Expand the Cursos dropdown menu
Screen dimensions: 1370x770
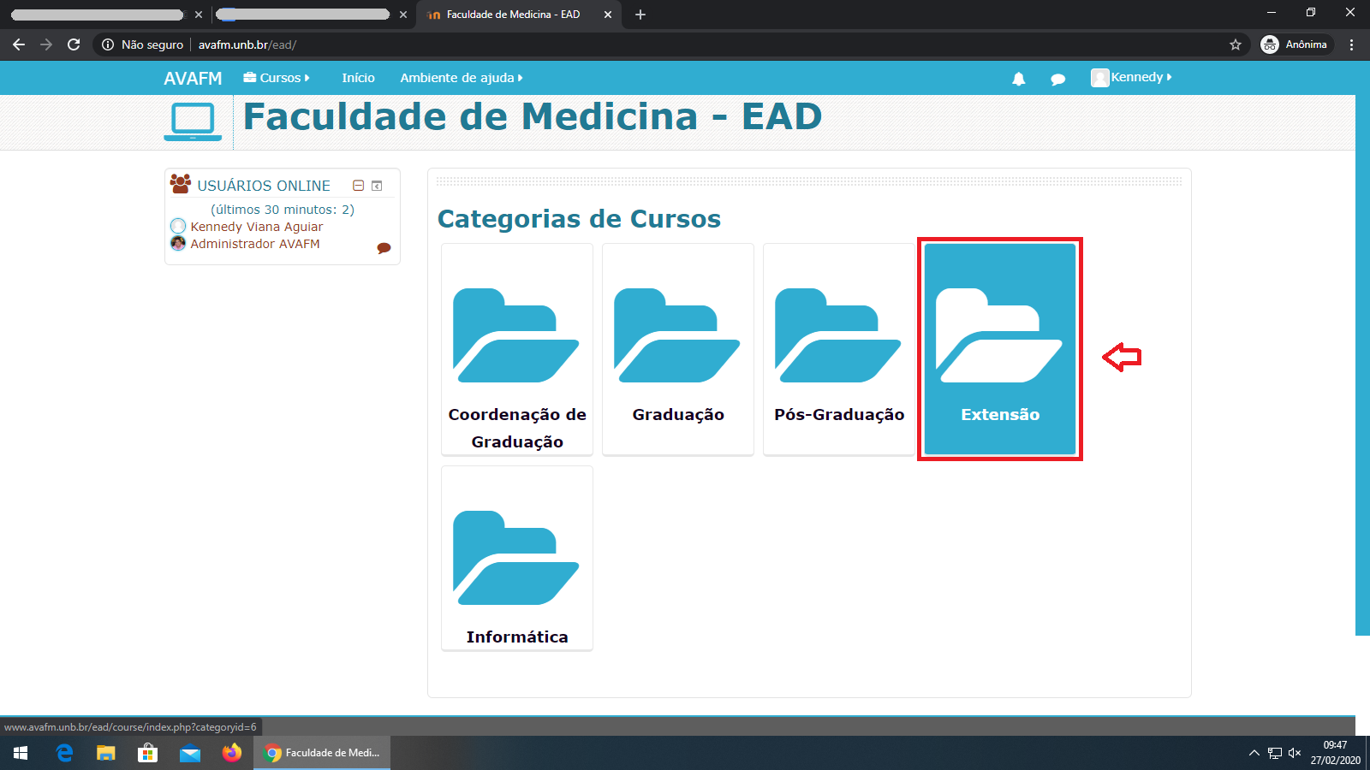tap(277, 78)
